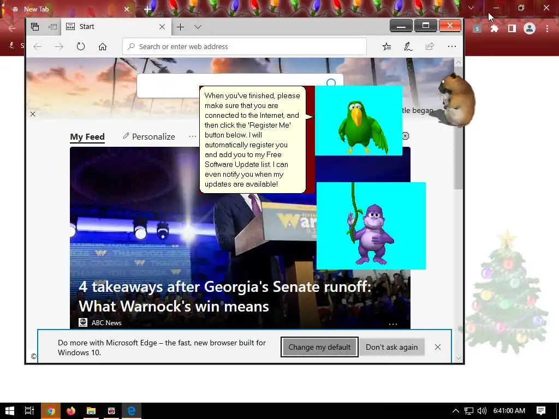Image resolution: width=559 pixels, height=419 pixels.
Task: Open new tab in Chrome window
Action: (147, 9)
